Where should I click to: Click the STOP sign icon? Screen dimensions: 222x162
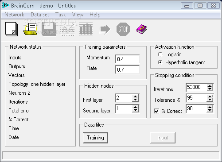click(123, 29)
